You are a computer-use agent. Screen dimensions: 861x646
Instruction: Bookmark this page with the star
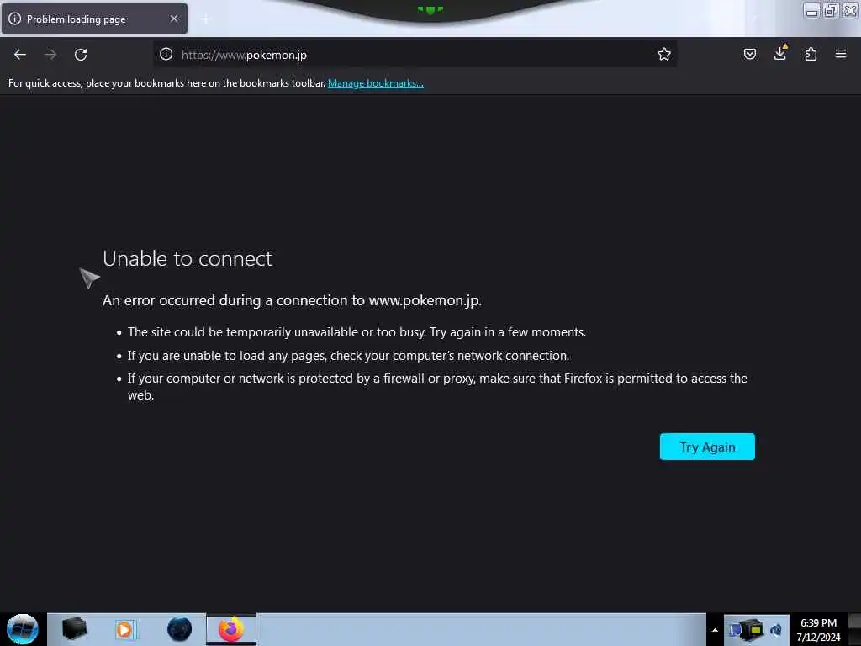point(664,54)
